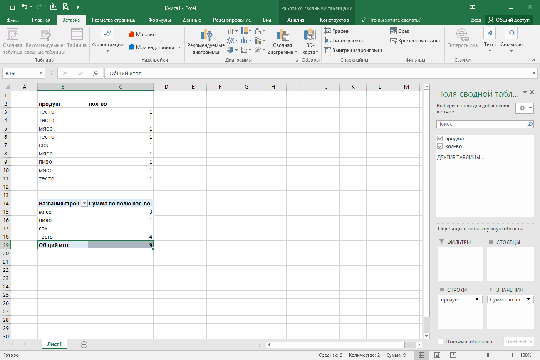Open Recommended Charts (Рекомендуемые диаграммы)
Screen dimensions: 540x360
(x=206, y=42)
